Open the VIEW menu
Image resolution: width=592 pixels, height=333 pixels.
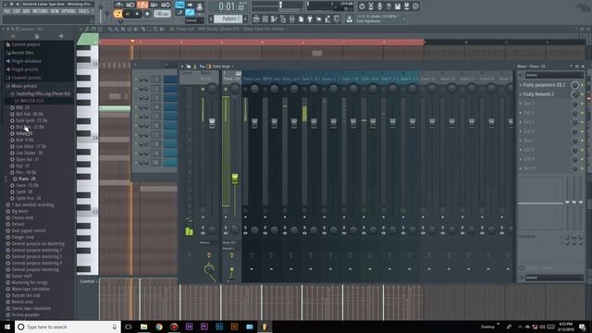click(55, 12)
